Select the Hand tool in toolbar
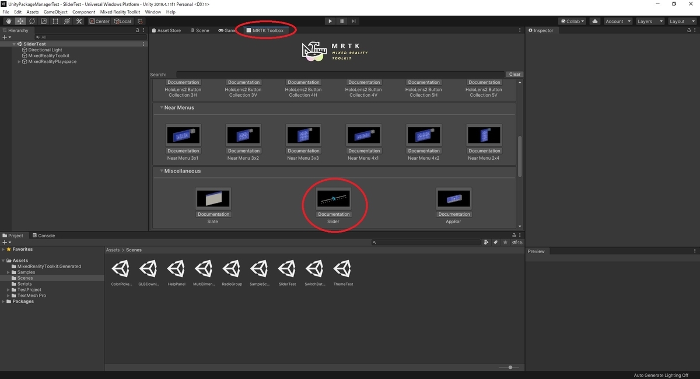This screenshot has width=700, height=379. click(x=8, y=21)
